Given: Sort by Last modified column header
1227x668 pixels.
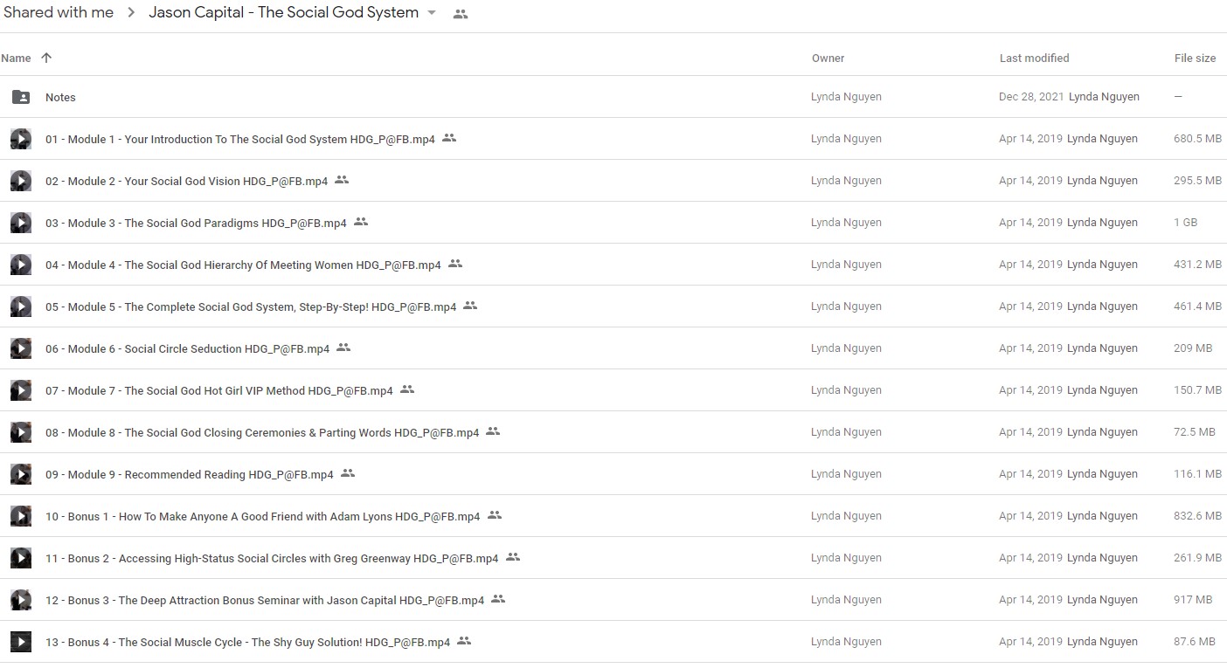Looking at the screenshot, I should 1035,59.
